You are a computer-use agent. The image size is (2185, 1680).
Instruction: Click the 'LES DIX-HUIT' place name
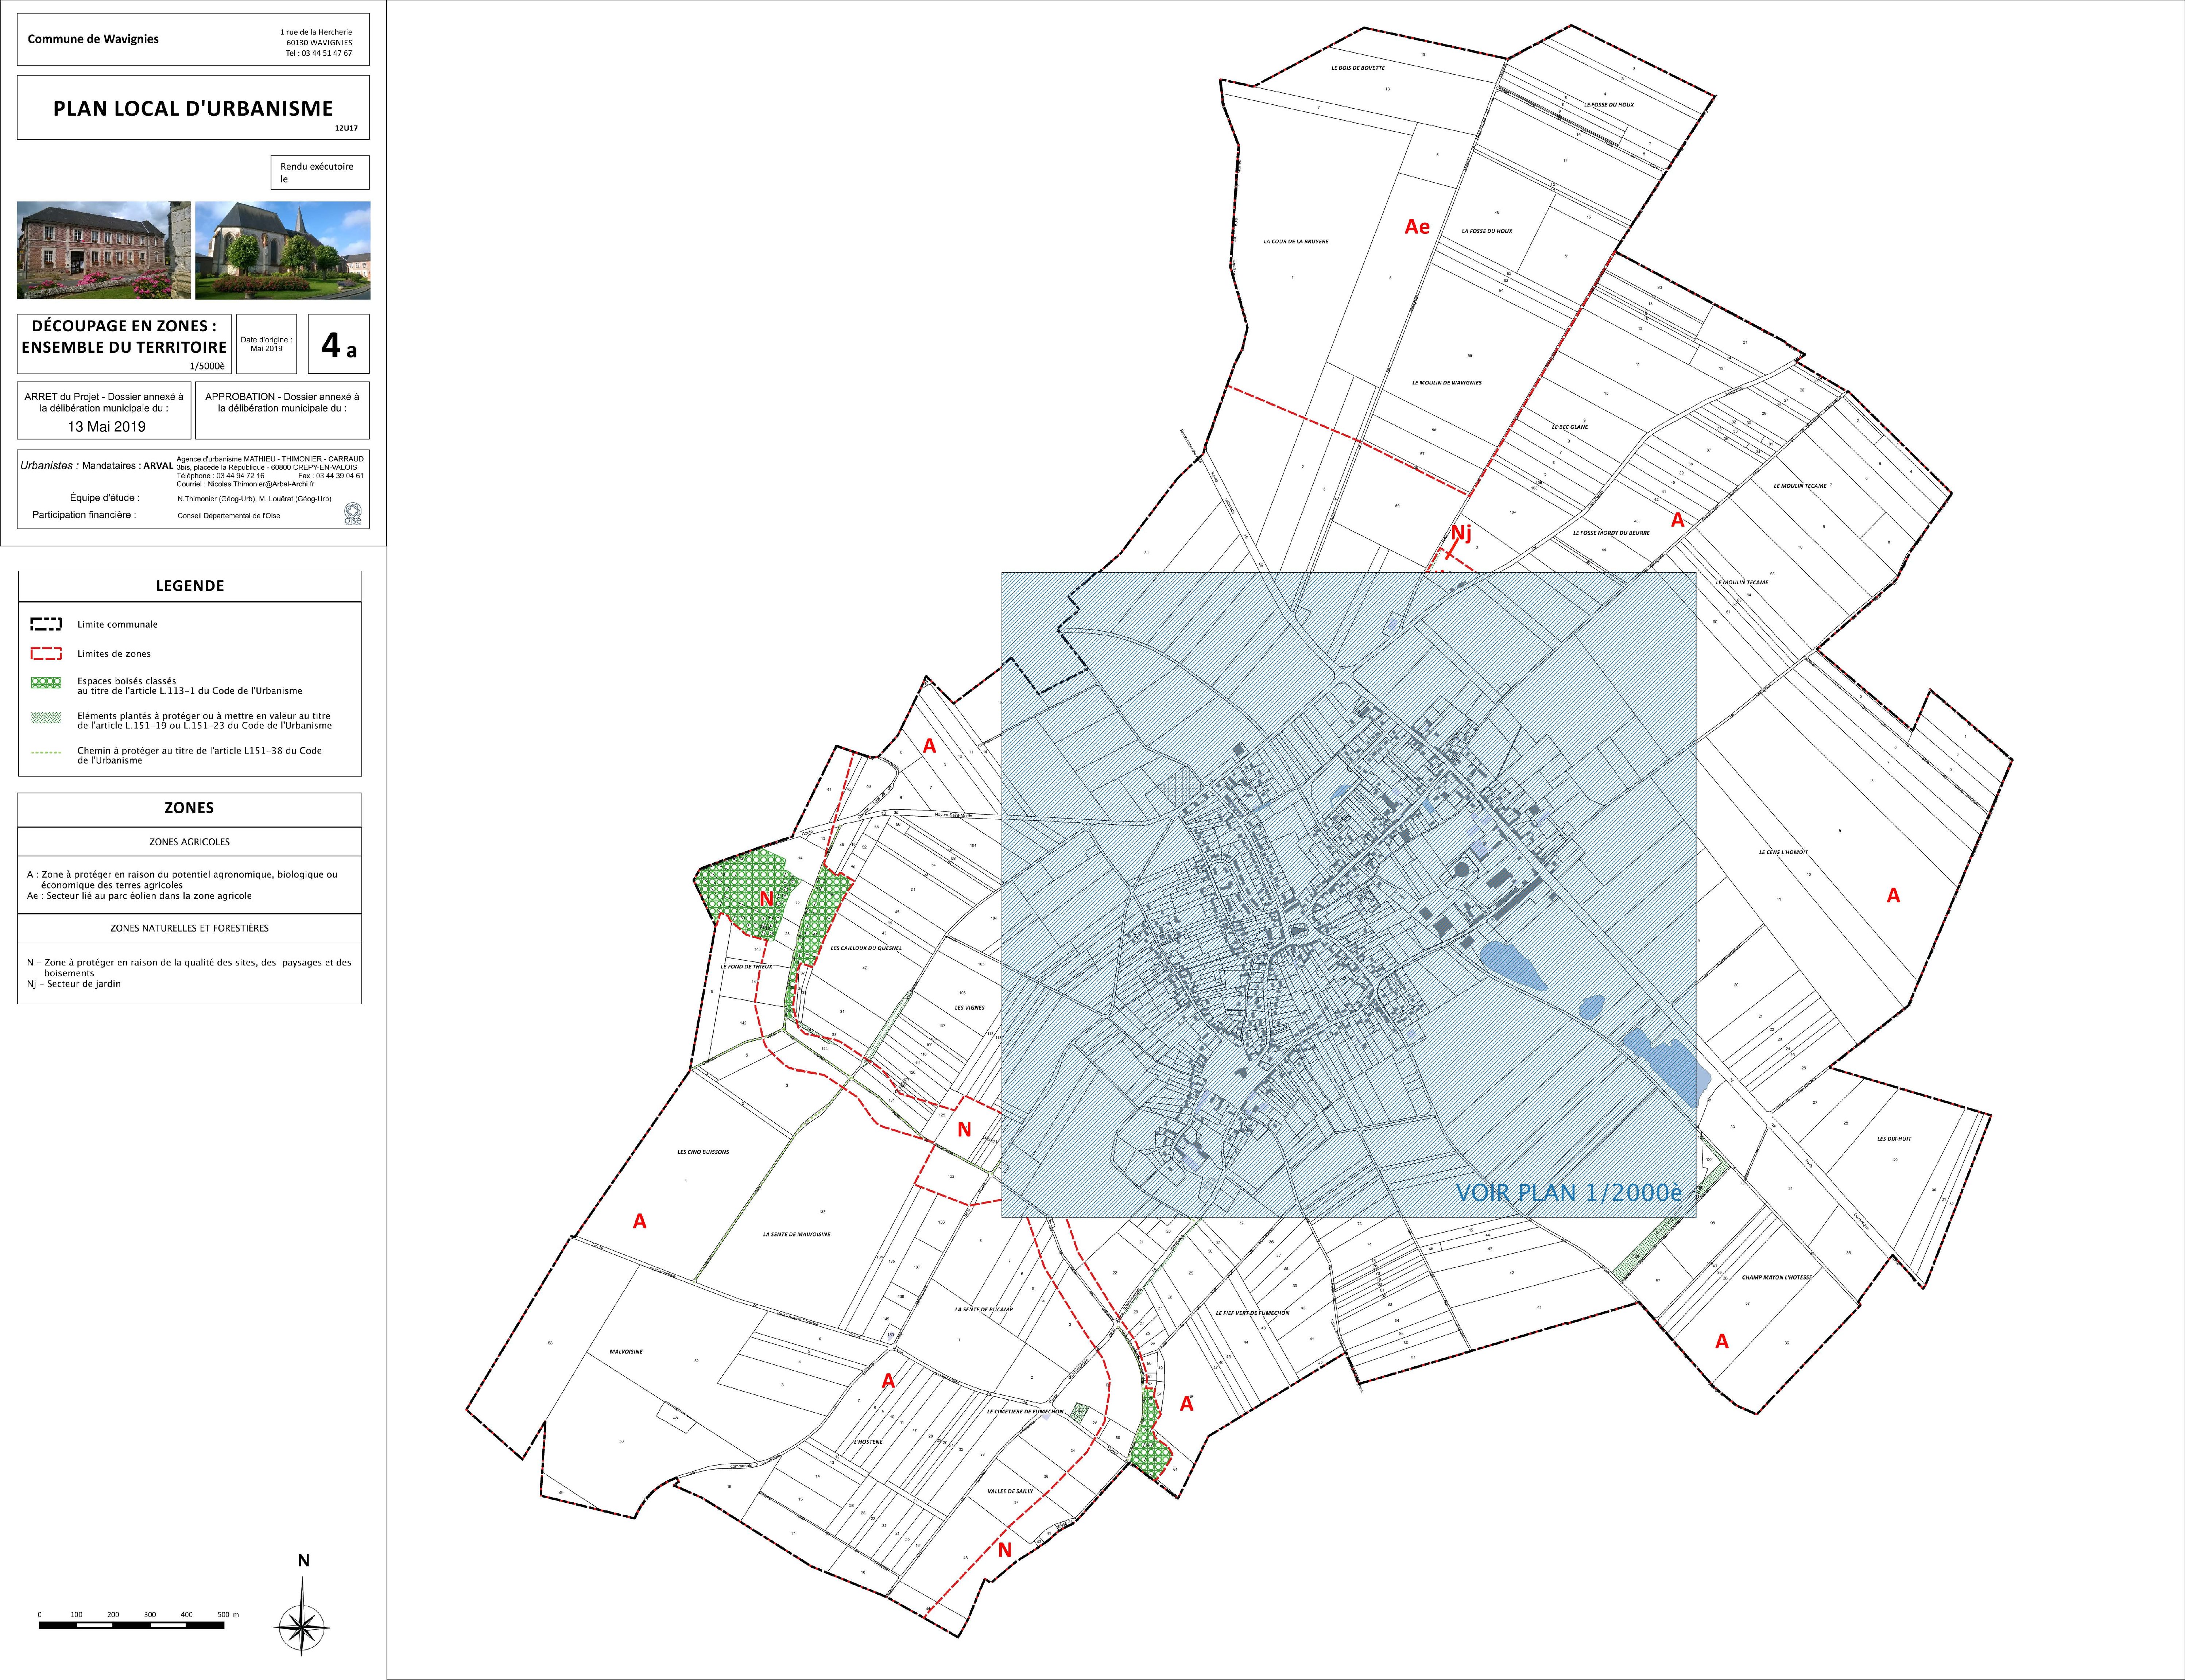(x=1894, y=1139)
